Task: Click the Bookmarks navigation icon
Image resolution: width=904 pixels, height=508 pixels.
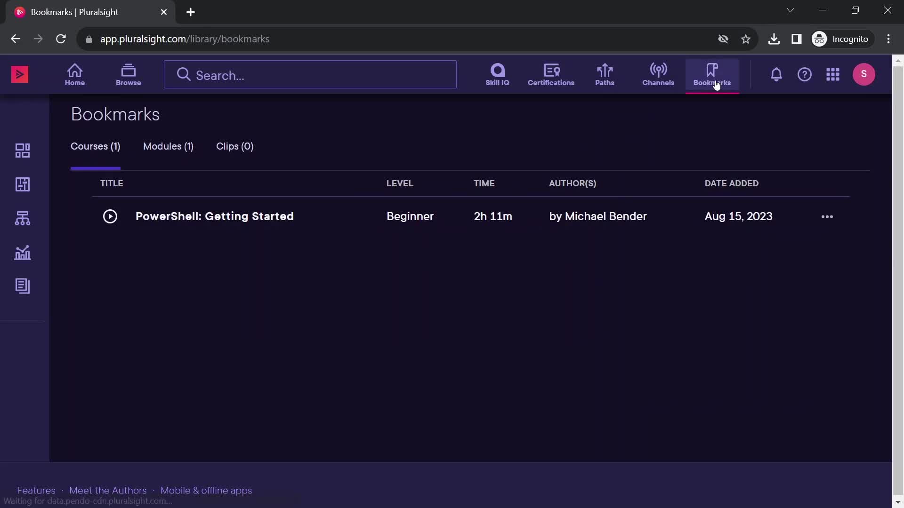Action: pyautogui.click(x=711, y=74)
